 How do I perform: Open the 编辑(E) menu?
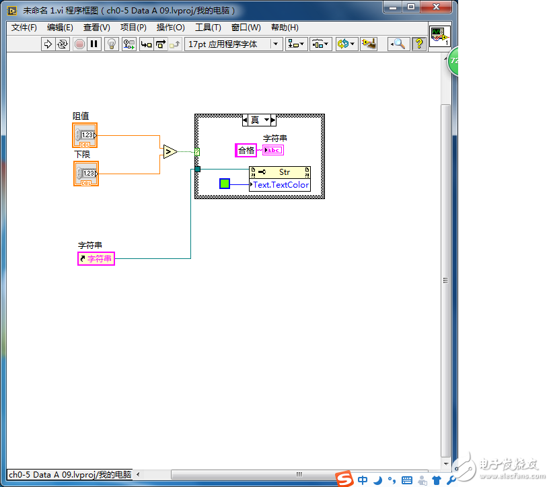point(60,28)
